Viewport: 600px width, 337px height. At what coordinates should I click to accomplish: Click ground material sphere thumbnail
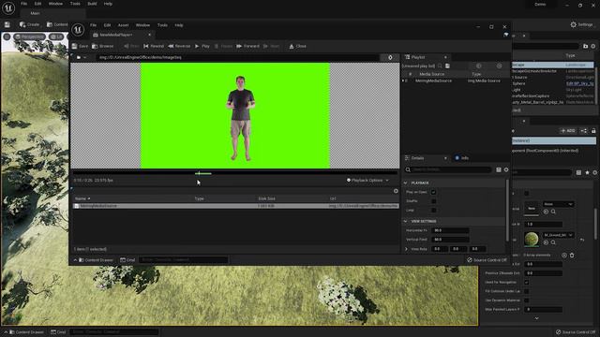(532, 239)
